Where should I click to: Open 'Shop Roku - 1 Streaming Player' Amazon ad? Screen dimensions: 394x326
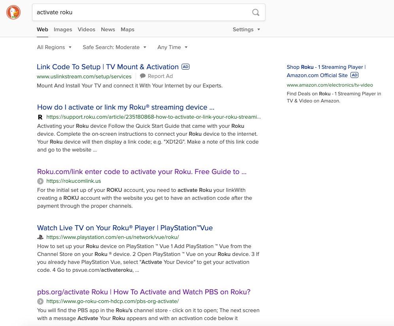(x=326, y=71)
